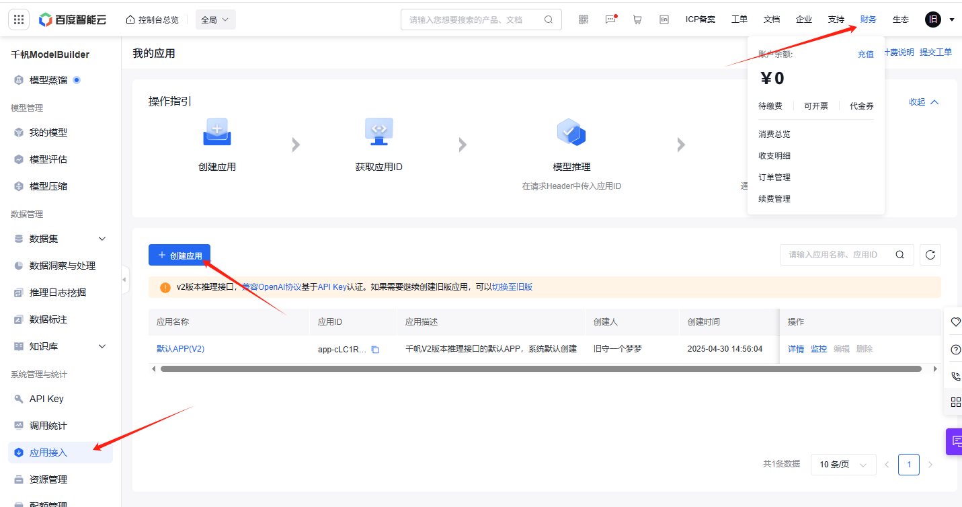Open the QR code icon in header
962x507 pixels.
pyautogui.click(x=584, y=19)
